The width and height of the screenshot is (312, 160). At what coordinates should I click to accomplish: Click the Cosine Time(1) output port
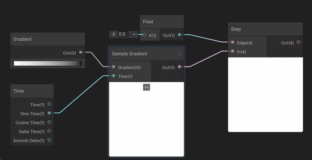tap(49, 122)
